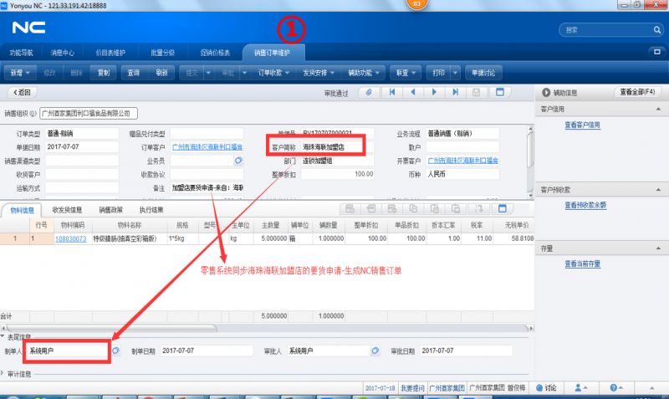This screenshot has width=669, height=399.
Task: Open the 批量分级 tab
Action: click(x=162, y=53)
